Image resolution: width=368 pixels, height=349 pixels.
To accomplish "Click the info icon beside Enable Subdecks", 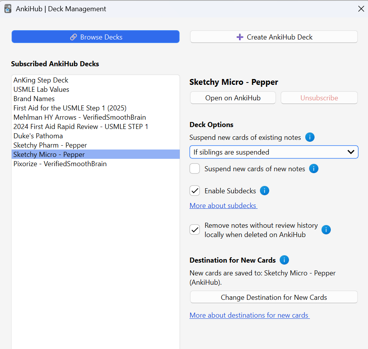I will click(264, 191).
